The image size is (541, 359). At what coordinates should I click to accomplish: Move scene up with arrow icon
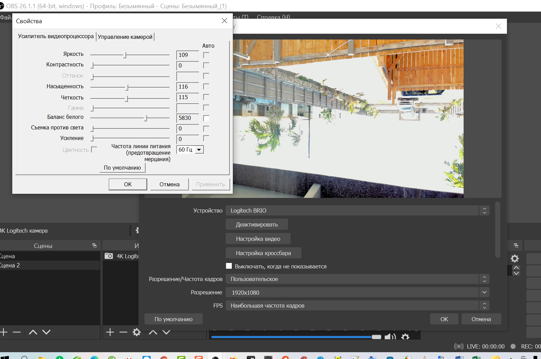pyautogui.click(x=33, y=332)
